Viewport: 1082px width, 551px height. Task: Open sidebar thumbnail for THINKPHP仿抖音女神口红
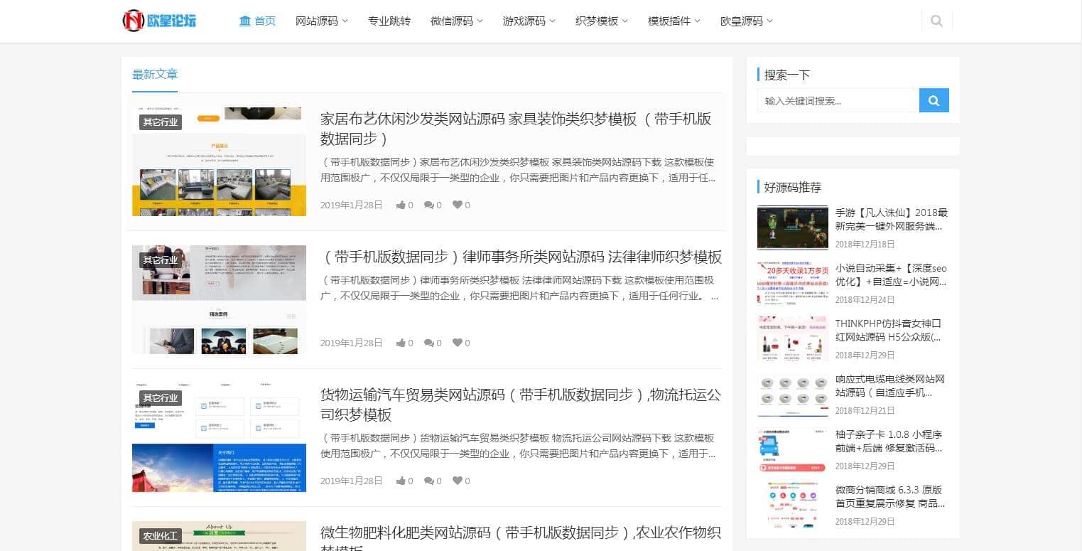tap(793, 338)
